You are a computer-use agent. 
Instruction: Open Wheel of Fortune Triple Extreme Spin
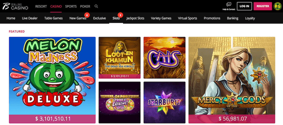click(x=119, y=102)
